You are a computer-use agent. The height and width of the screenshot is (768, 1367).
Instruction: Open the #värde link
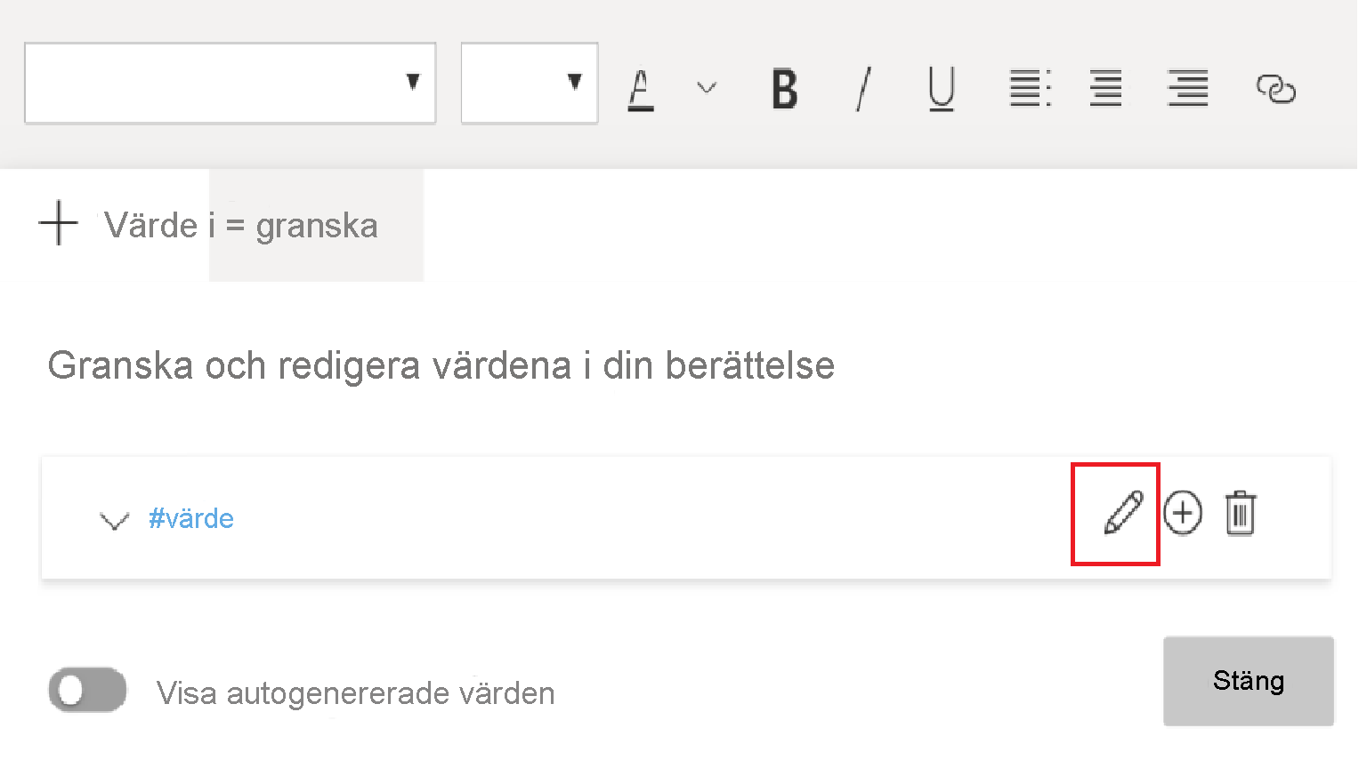(191, 518)
